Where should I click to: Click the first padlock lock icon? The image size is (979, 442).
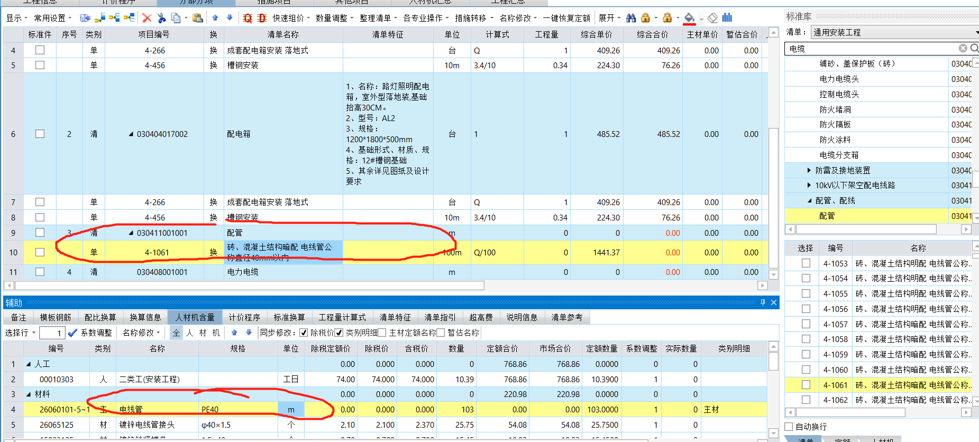[645, 18]
